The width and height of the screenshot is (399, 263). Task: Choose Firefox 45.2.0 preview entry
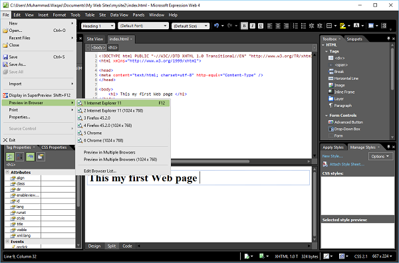pyautogui.click(x=123, y=118)
